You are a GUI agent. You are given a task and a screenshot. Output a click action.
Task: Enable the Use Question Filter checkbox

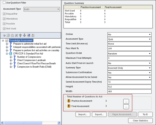click(4, 2)
